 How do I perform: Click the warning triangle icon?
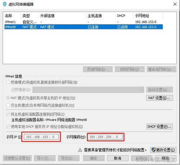point(80,150)
